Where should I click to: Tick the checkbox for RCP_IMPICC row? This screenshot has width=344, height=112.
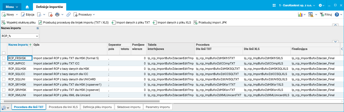(x=4, y=63)
